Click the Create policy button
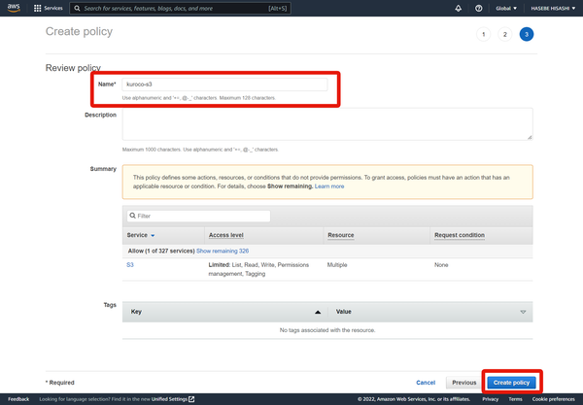The width and height of the screenshot is (583, 405). [512, 383]
